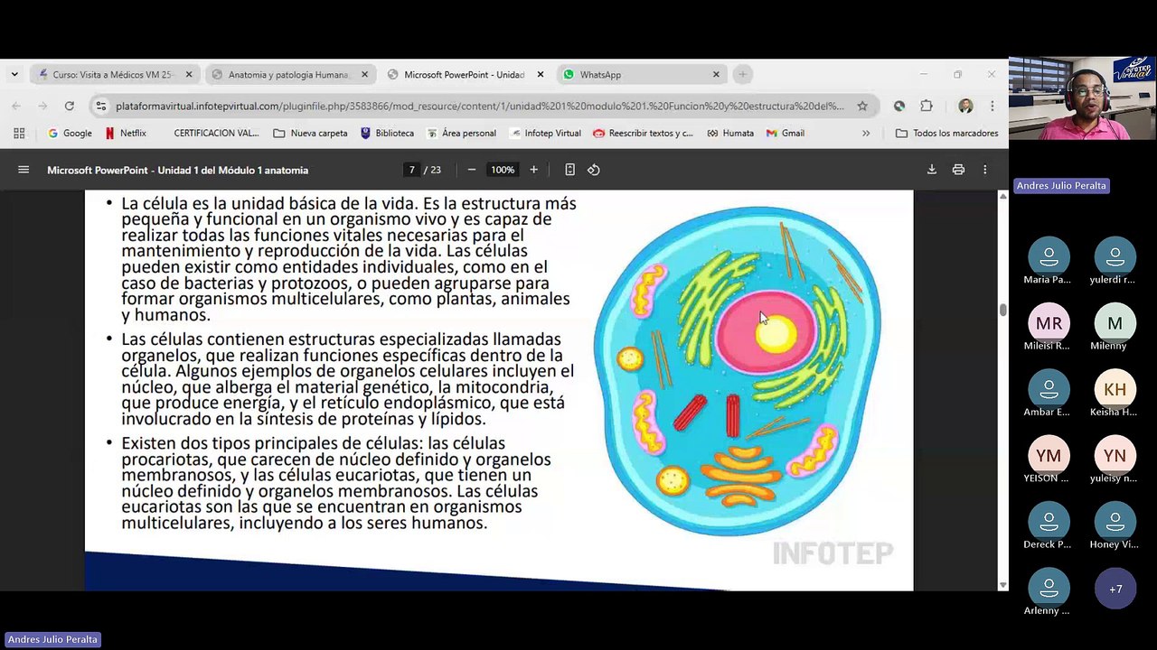The width and height of the screenshot is (1157, 650).
Task: Open the Netflix bookmark
Action: 126,133
